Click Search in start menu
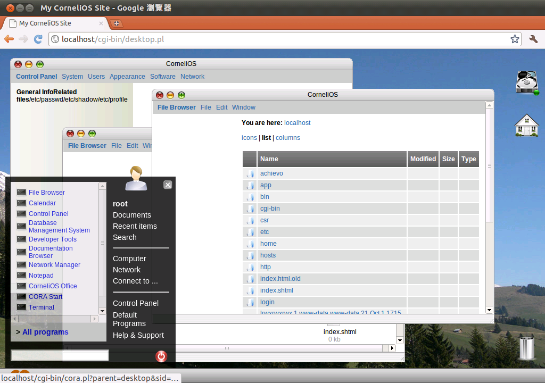545x383 pixels. [x=125, y=237]
